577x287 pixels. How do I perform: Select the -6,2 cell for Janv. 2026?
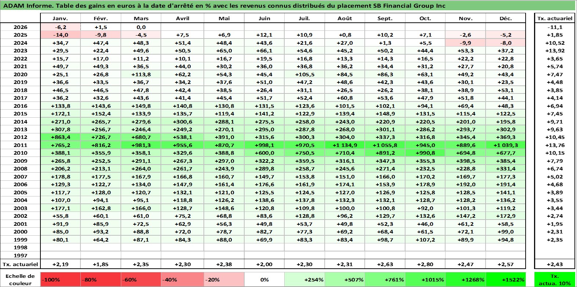[x=60, y=27]
